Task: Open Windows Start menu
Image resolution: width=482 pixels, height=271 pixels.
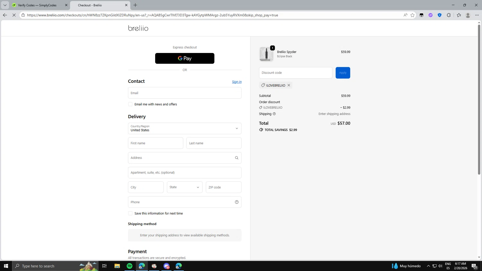Action: tap(6, 266)
